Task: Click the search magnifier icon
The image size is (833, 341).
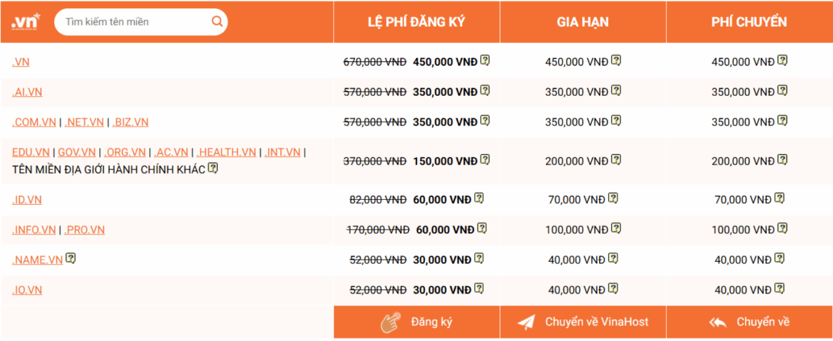Action: pos(217,22)
